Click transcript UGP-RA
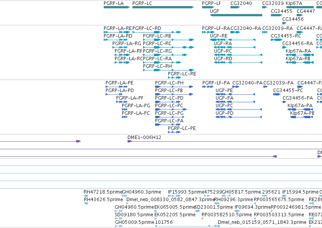This screenshot has width=322, height=228. [x=235, y=47]
